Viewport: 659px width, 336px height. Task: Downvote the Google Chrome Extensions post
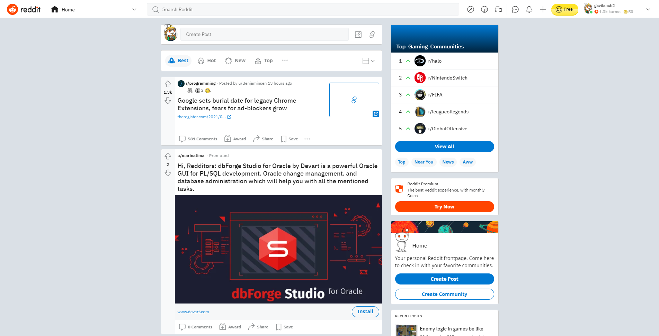click(x=168, y=101)
